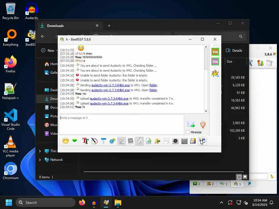Click the send folder icon in chat toolbar
This screenshot has width=279, height=209.
[157, 141]
